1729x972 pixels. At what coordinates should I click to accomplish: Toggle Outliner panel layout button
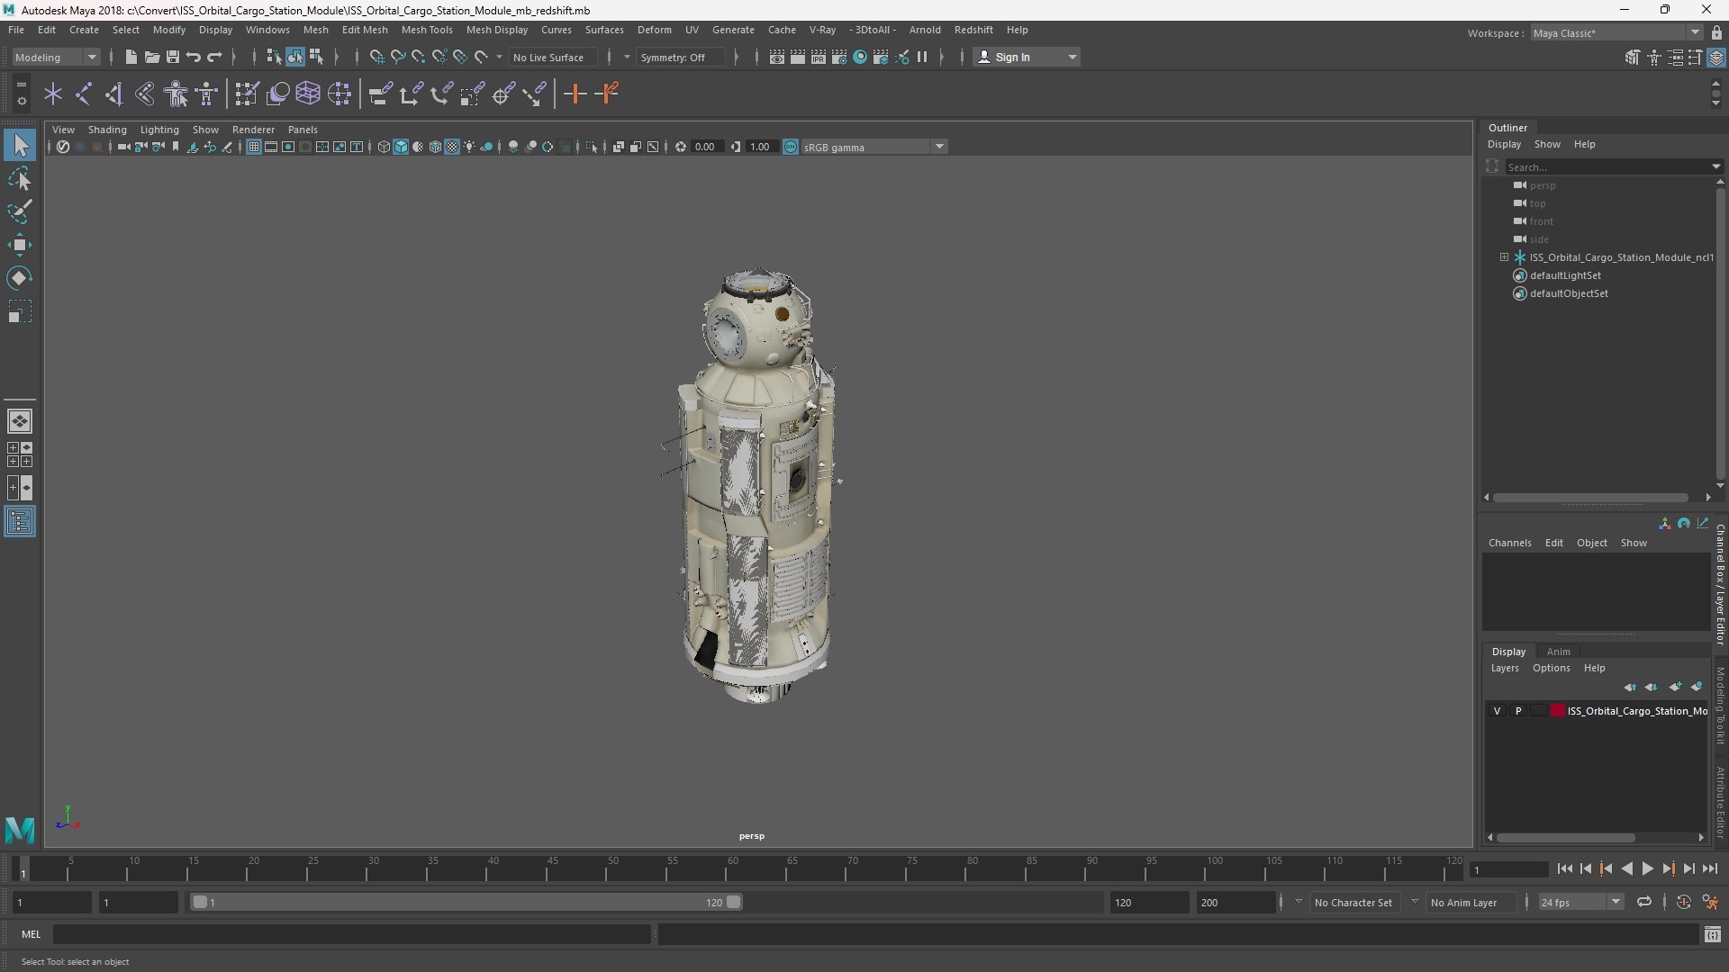click(20, 522)
